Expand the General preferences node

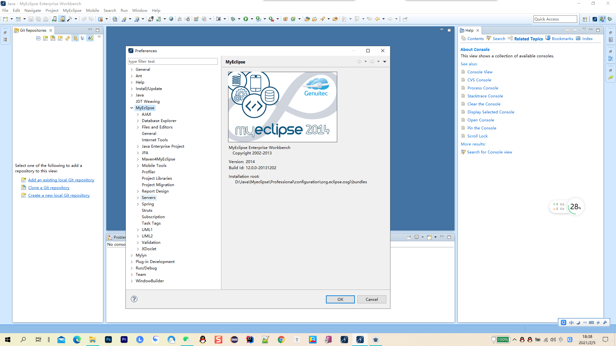pos(132,70)
